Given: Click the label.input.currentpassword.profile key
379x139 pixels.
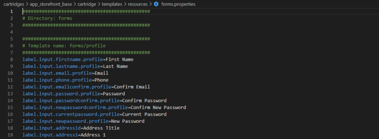Looking at the screenshot, I should 71,114.
